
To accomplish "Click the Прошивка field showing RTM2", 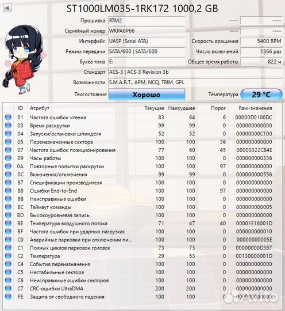I will coord(147,21).
